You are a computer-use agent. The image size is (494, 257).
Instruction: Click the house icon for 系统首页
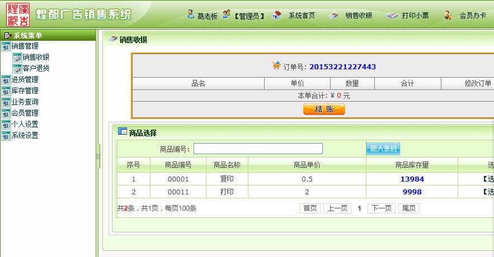[277, 15]
